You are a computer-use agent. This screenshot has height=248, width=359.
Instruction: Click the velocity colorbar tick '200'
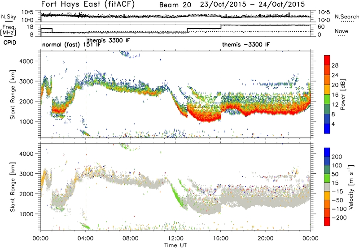pos(337,157)
